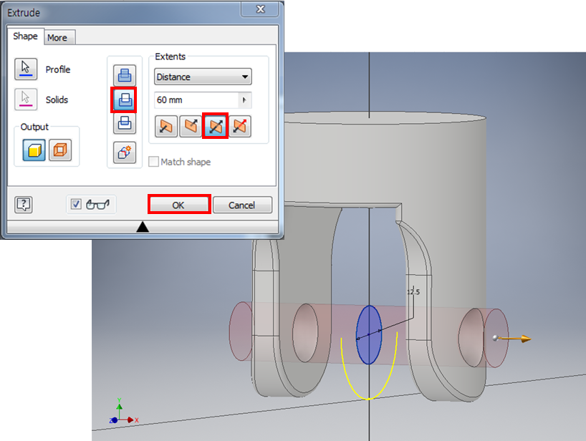Click the Profile selection arrow button
Image resolution: width=586 pixels, height=441 pixels.
pos(26,69)
